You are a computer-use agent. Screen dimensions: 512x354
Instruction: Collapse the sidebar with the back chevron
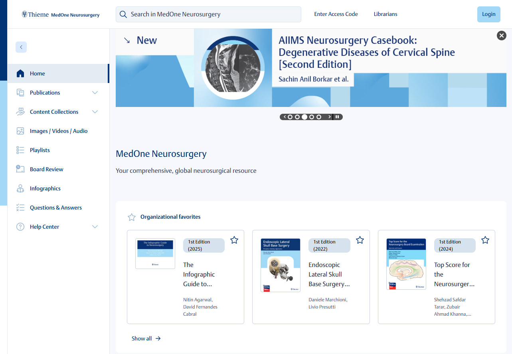click(21, 47)
